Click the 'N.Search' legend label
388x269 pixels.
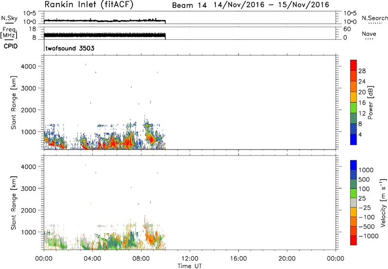[374, 18]
